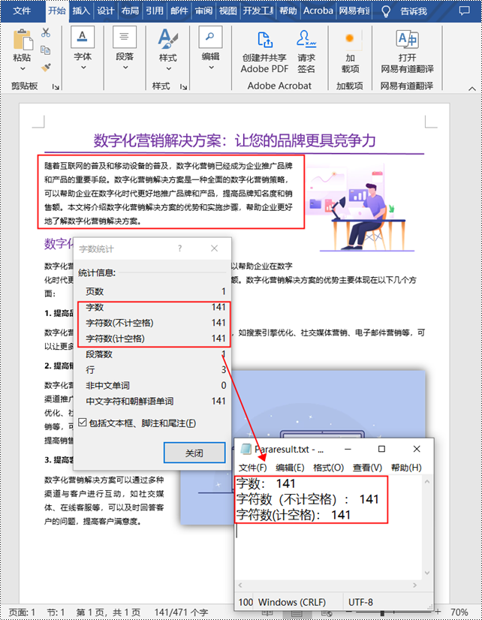Click 节: 1 in Word status bar
482x620 pixels.
click(56, 612)
